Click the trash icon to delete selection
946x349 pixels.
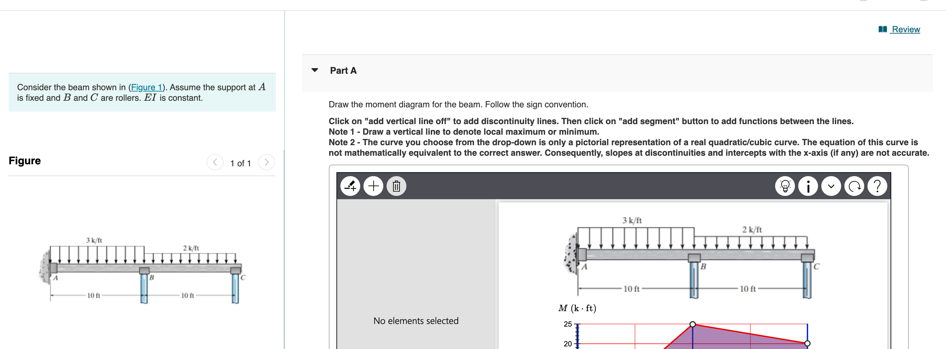(x=396, y=186)
